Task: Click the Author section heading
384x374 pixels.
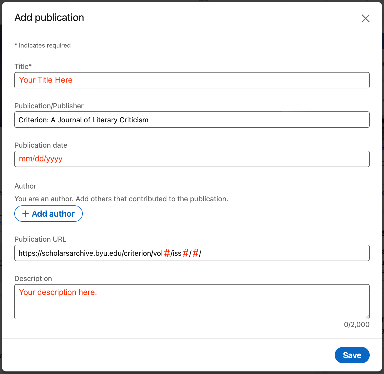Action: (26, 186)
